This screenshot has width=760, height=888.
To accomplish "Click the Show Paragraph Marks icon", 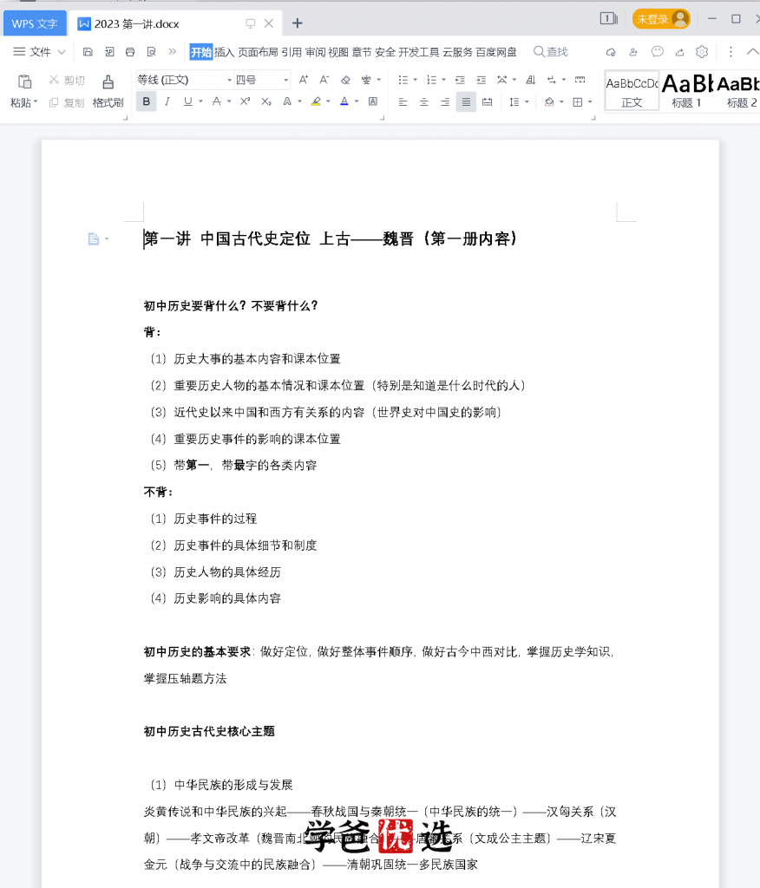I will 552,80.
